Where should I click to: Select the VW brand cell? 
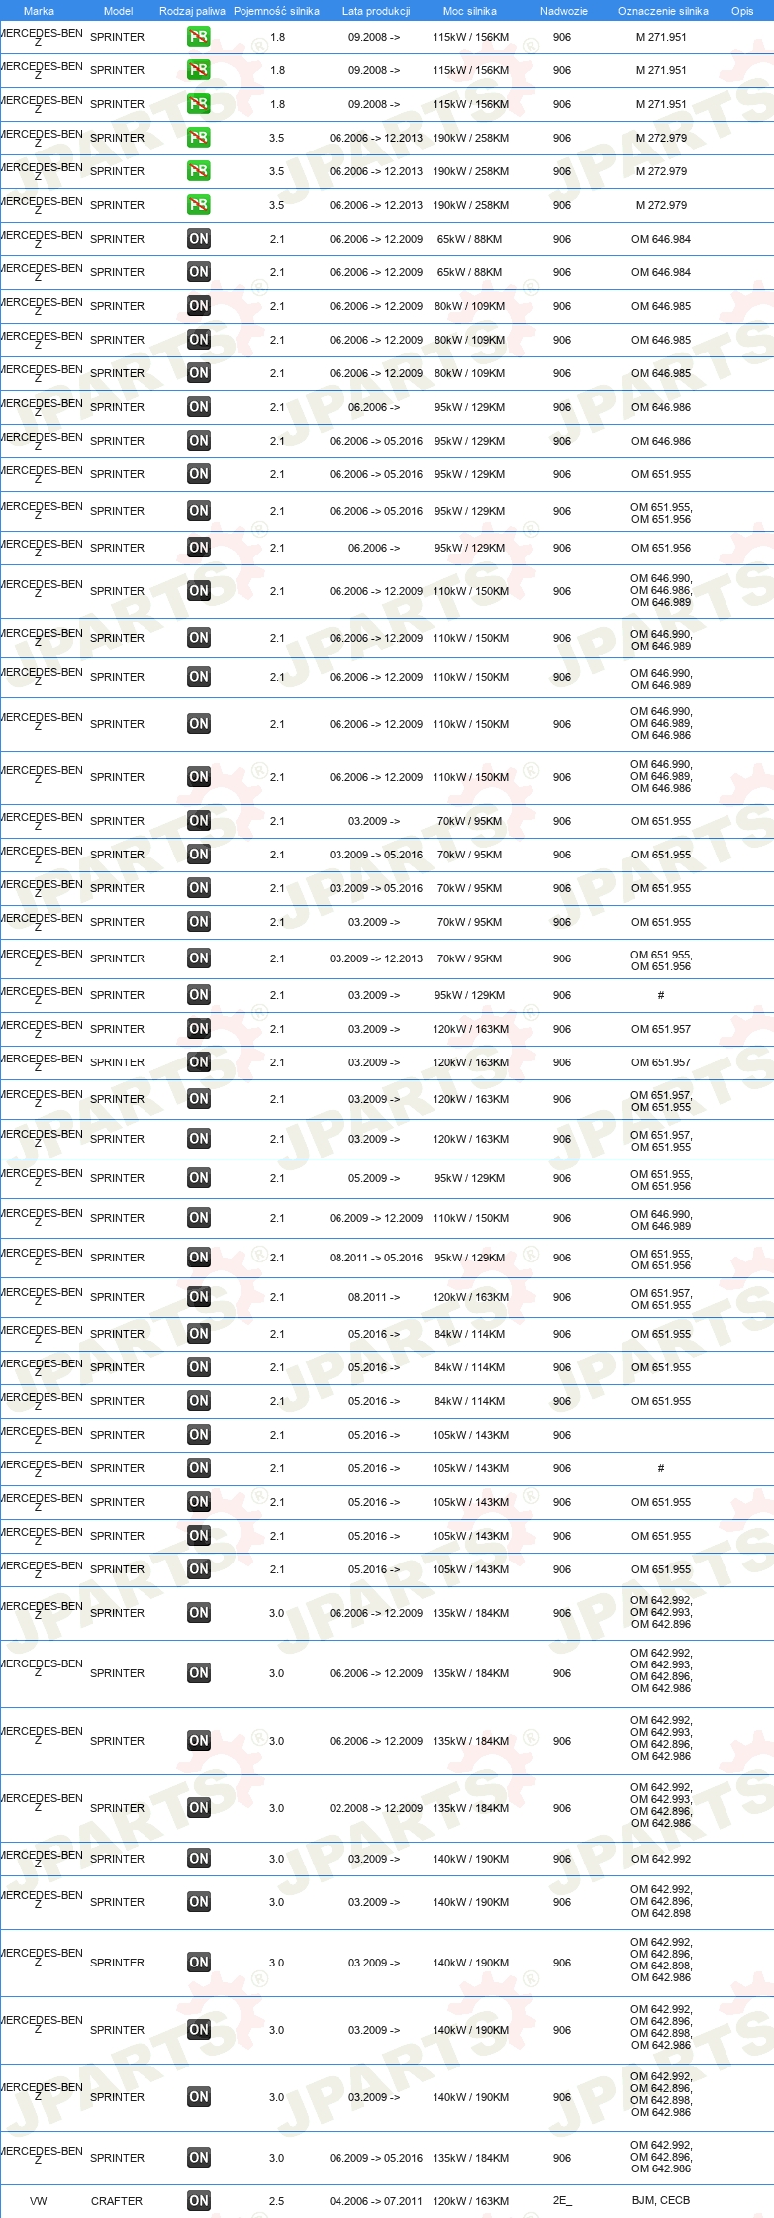click(39, 2201)
